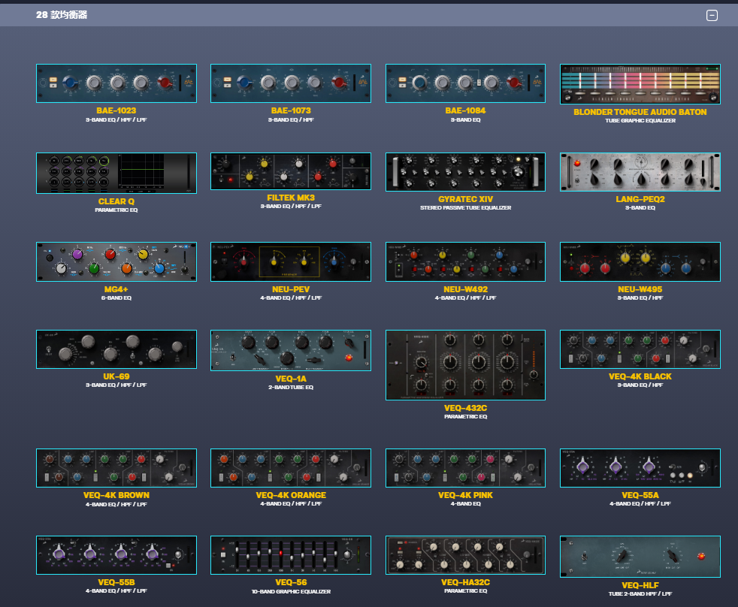738x607 pixels.
Task: Open the BAE-1023 equalizer thumbnail
Action: 116,83
